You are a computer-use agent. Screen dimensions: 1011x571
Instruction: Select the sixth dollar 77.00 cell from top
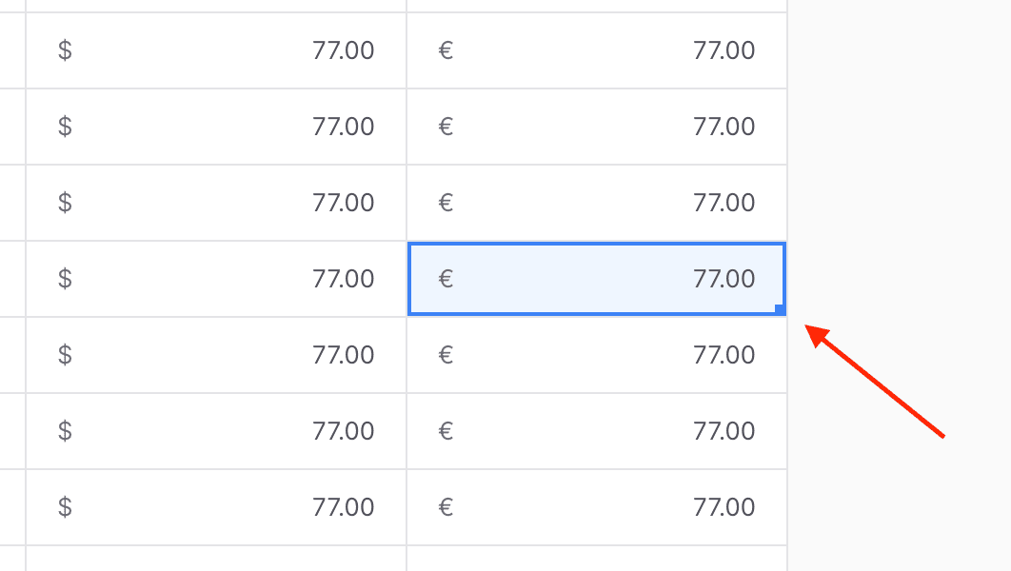pyautogui.click(x=216, y=431)
